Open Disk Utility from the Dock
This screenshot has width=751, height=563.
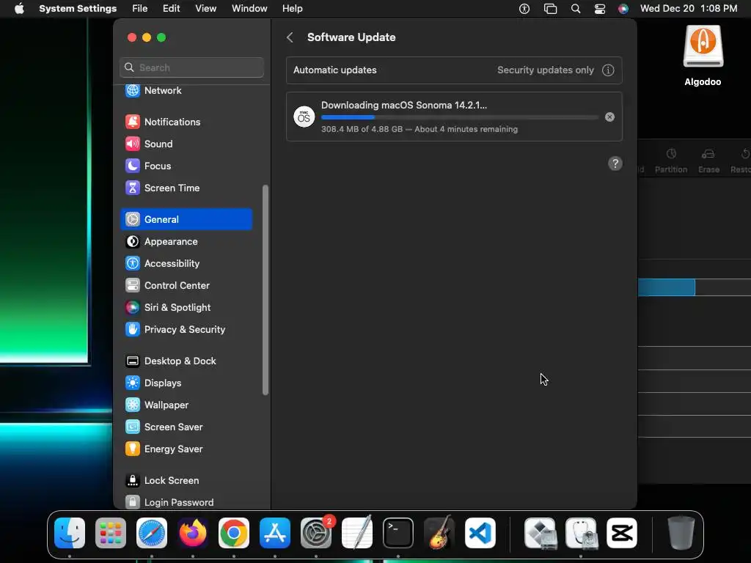pyautogui.click(x=581, y=533)
